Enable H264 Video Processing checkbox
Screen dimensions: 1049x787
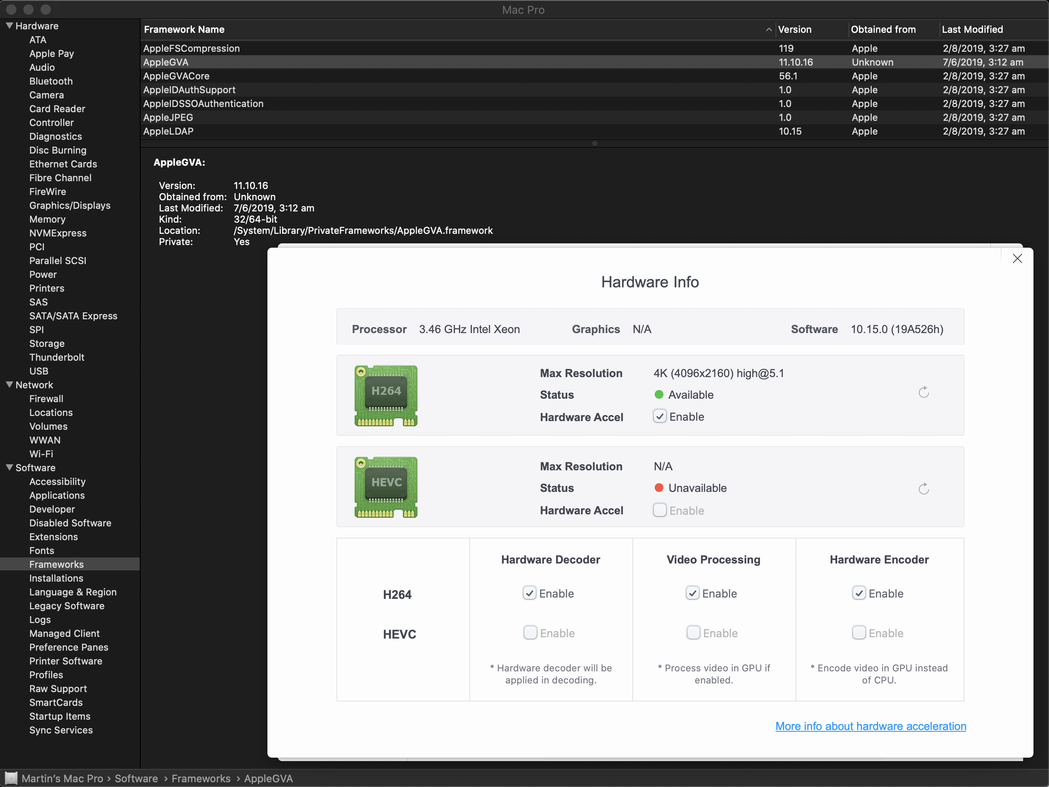(x=693, y=594)
